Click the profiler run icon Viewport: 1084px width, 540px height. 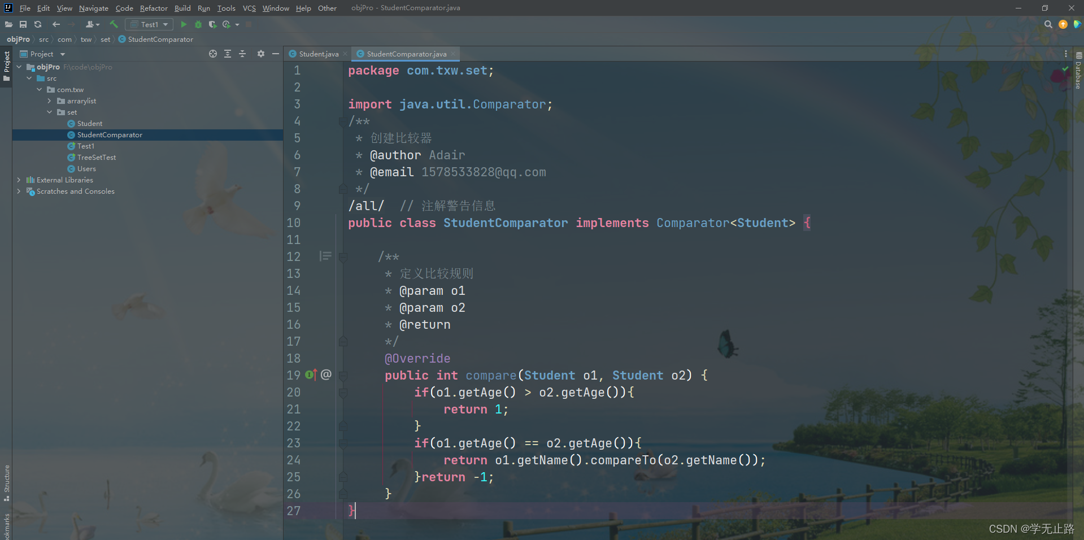click(x=227, y=24)
